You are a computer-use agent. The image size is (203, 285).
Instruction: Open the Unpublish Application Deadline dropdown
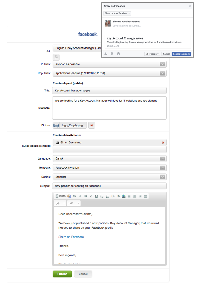coord(110,73)
